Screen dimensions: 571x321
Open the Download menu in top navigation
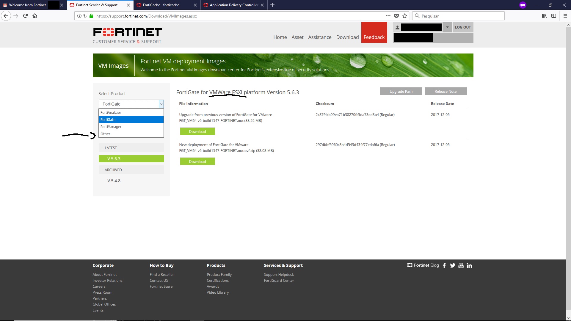coord(347,37)
